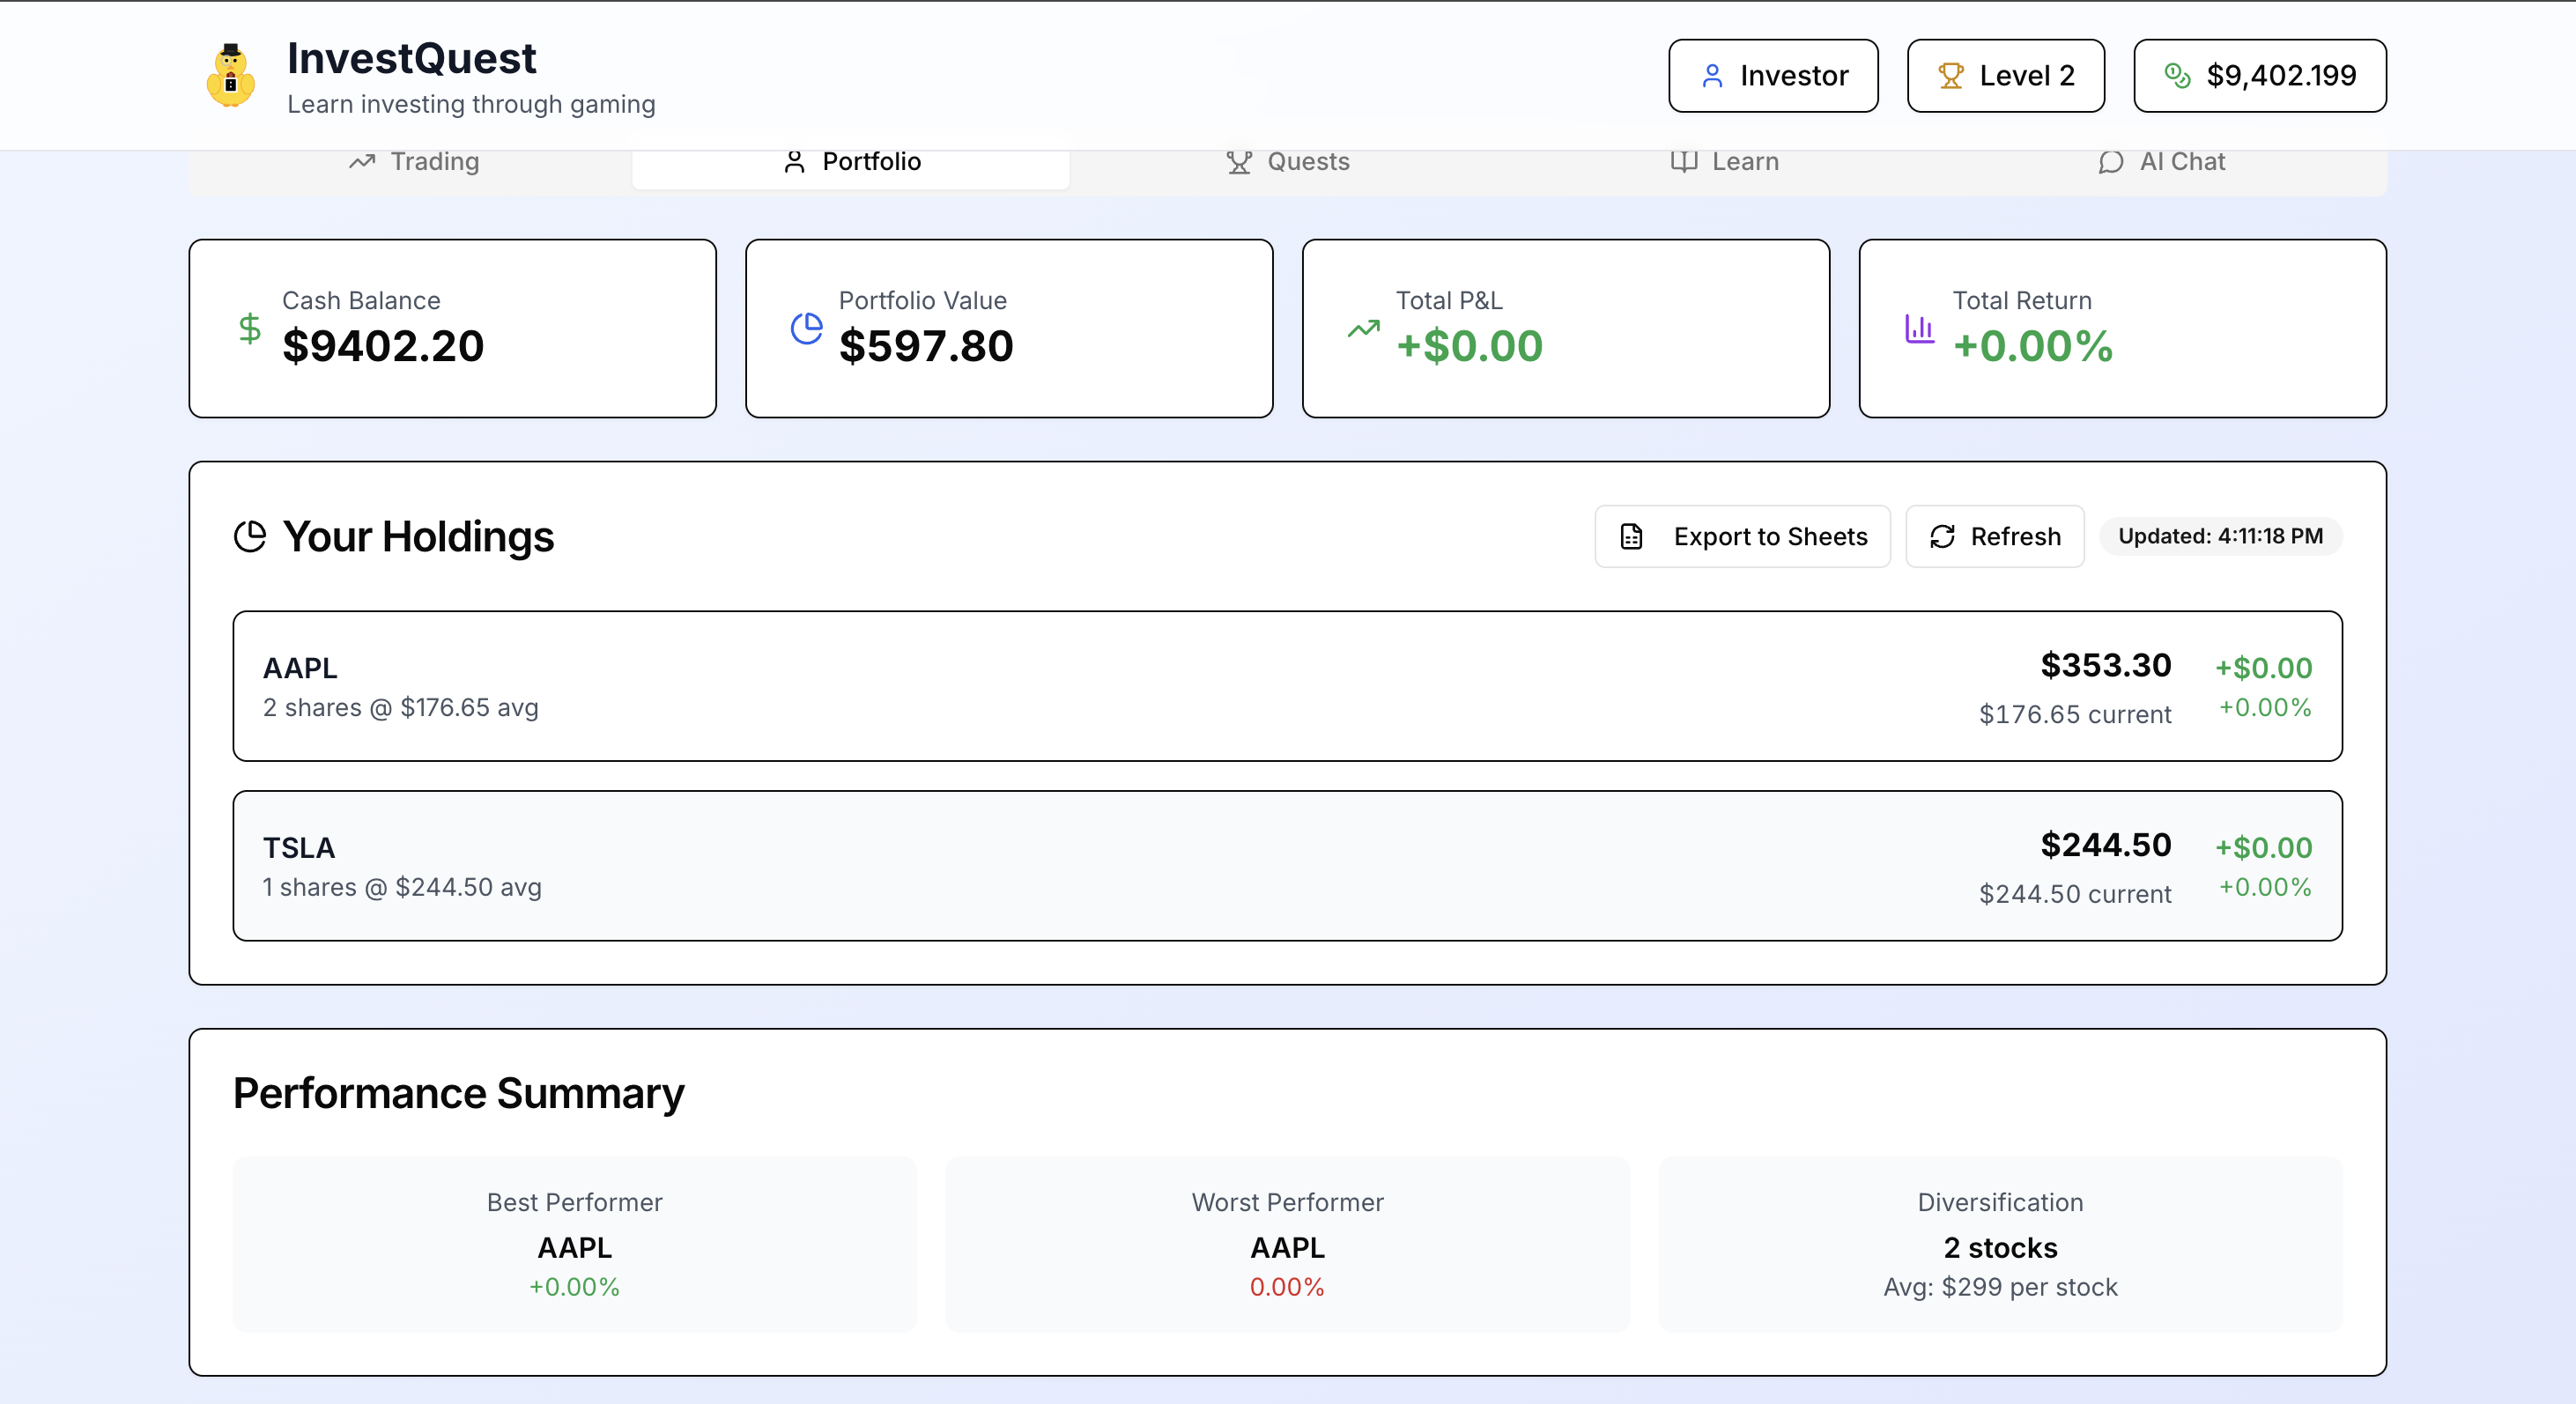Image resolution: width=2576 pixels, height=1404 pixels.
Task: Click the pie chart icon beside Your Holdings
Action: (x=250, y=536)
